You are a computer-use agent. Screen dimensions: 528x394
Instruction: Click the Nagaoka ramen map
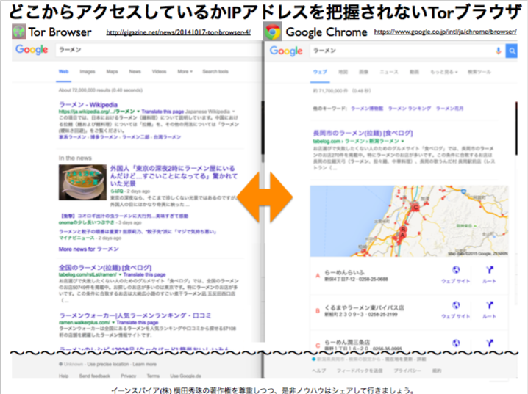pyautogui.click(x=409, y=221)
